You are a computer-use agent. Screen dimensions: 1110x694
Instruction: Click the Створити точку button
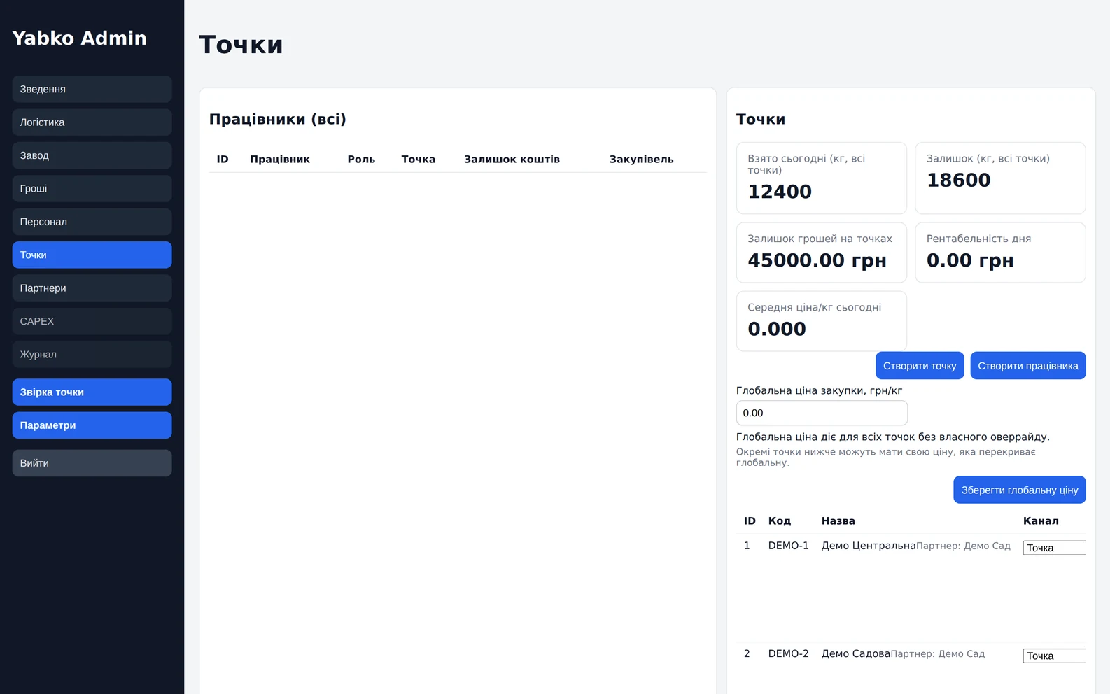tap(920, 366)
